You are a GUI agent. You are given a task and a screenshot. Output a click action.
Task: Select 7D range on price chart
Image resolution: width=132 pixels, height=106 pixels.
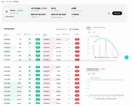coord(94,32)
